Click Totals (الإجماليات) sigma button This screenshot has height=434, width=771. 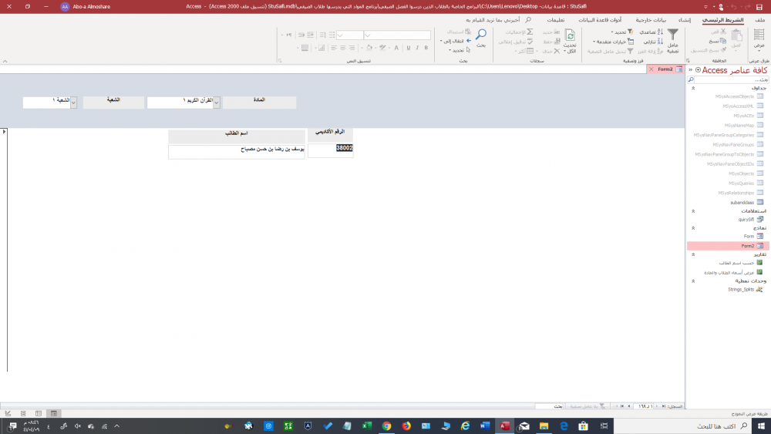coord(519,32)
